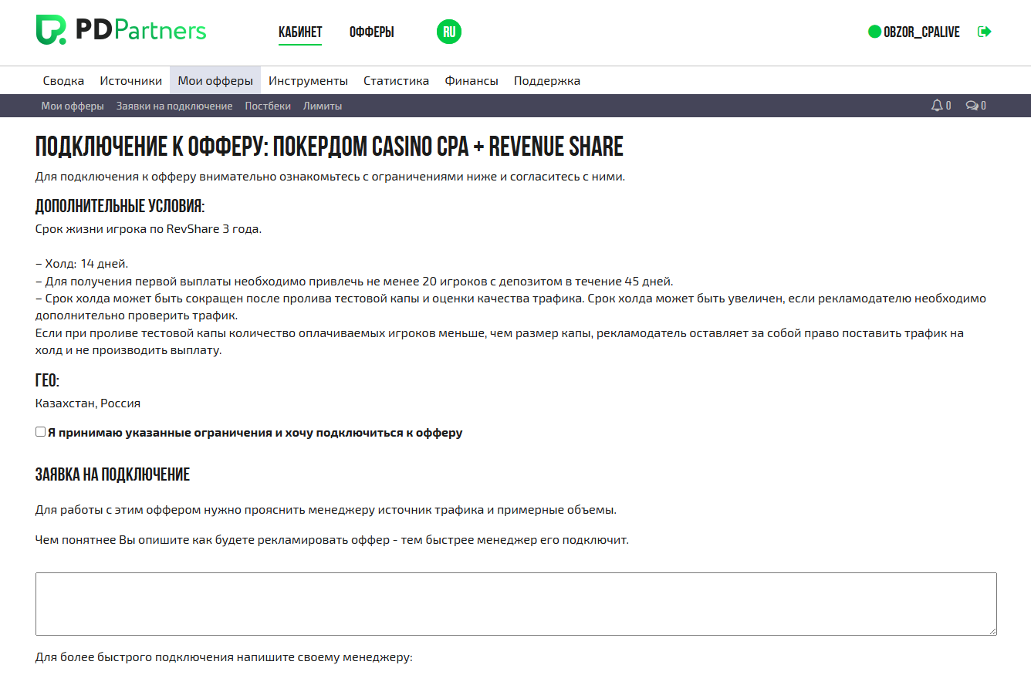Open the Кабинет top menu
The width and height of the screenshot is (1031, 675).
coord(300,32)
